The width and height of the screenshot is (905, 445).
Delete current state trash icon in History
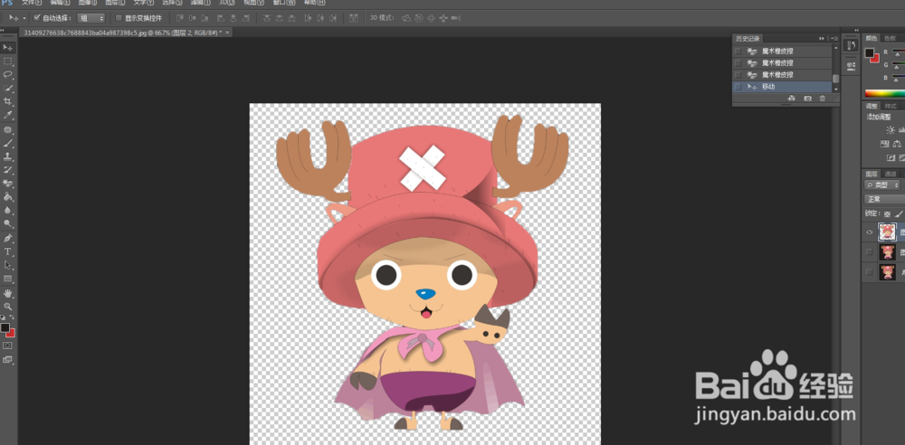point(823,99)
